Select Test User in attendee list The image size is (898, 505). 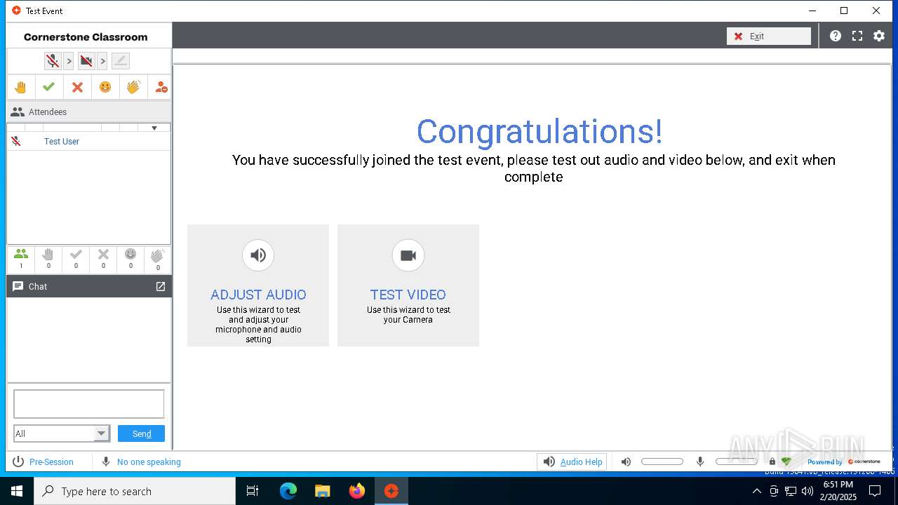point(62,141)
